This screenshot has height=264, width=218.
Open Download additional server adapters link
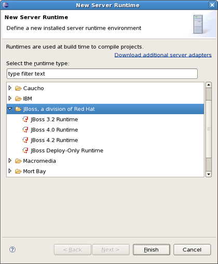tap(163, 55)
